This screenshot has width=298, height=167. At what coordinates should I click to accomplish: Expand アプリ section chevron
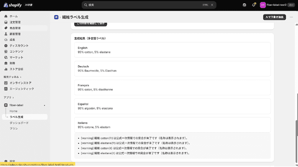point(13,97)
